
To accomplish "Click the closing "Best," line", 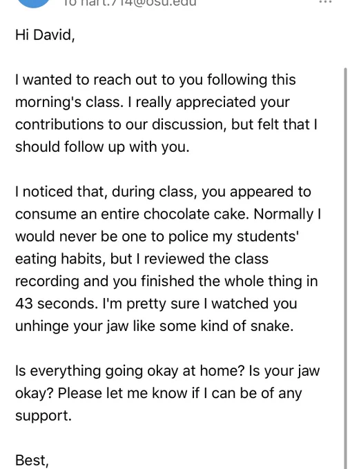I will click(x=32, y=460).
